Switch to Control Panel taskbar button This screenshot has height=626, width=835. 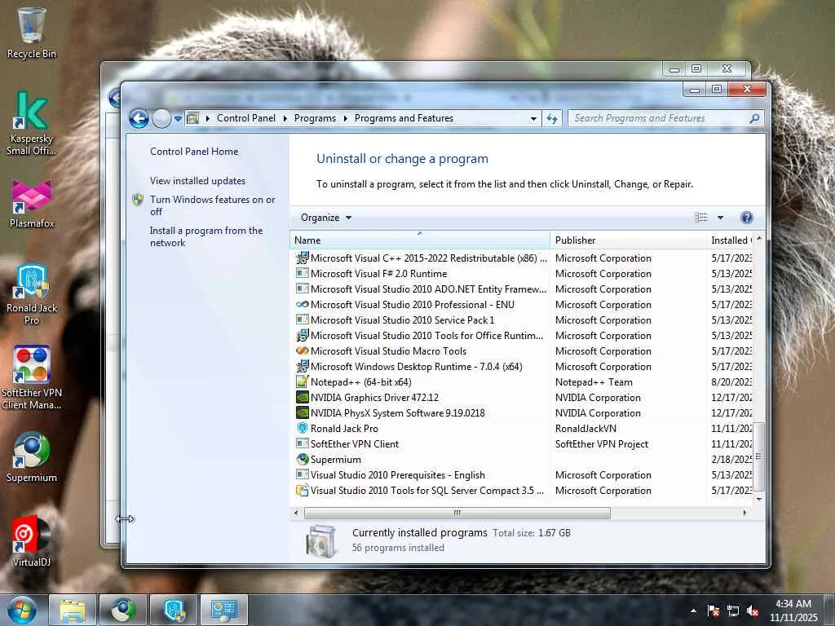[x=224, y=610]
